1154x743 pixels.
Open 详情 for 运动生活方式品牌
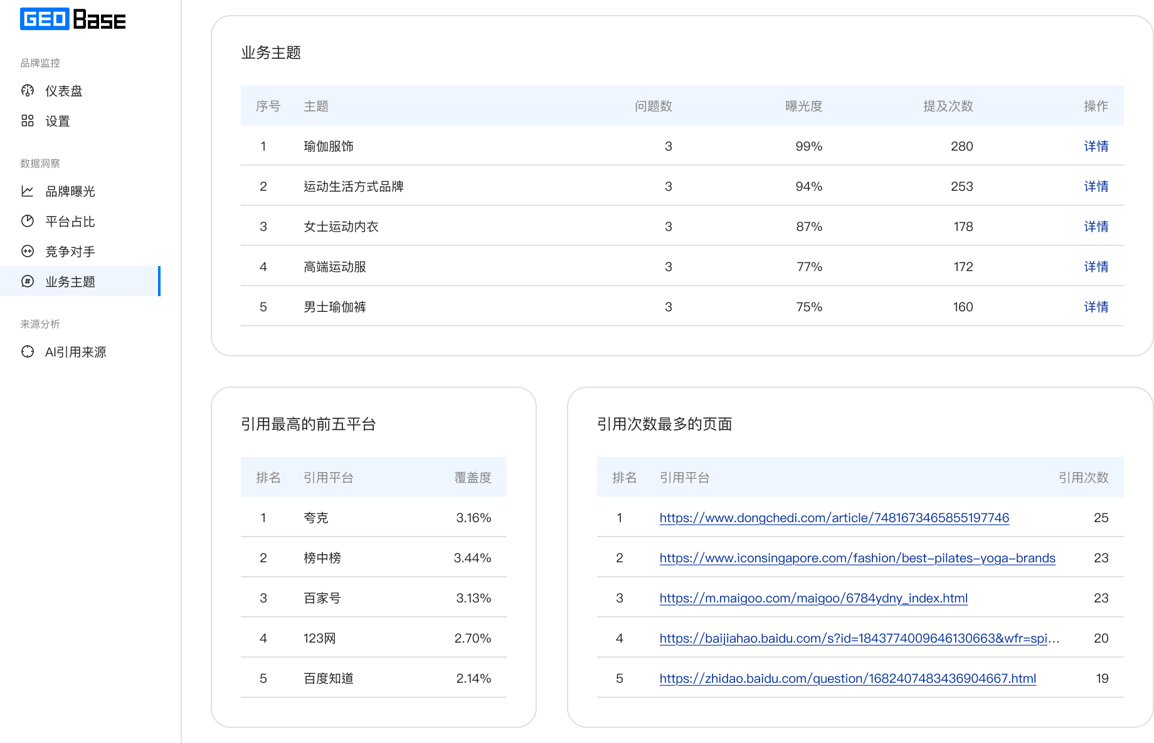1096,186
